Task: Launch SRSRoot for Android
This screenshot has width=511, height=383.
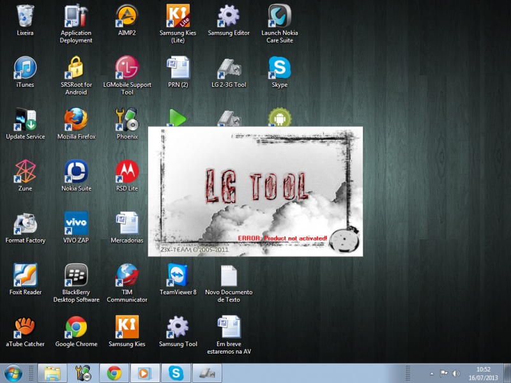Action: point(76,75)
